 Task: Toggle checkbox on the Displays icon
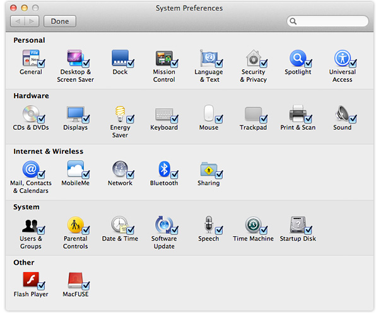click(x=86, y=119)
